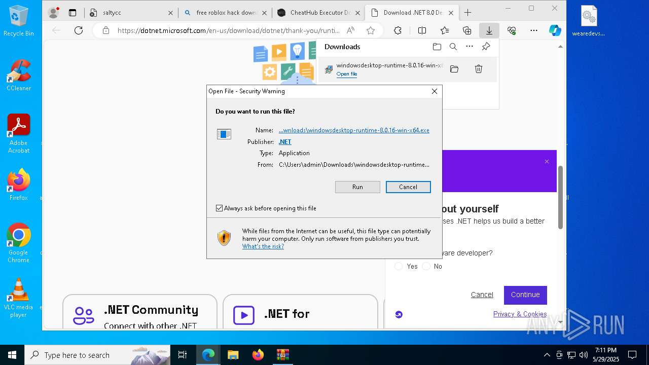Pin the Downloads panel
Image resolution: width=649 pixels, height=365 pixels.
(486, 47)
